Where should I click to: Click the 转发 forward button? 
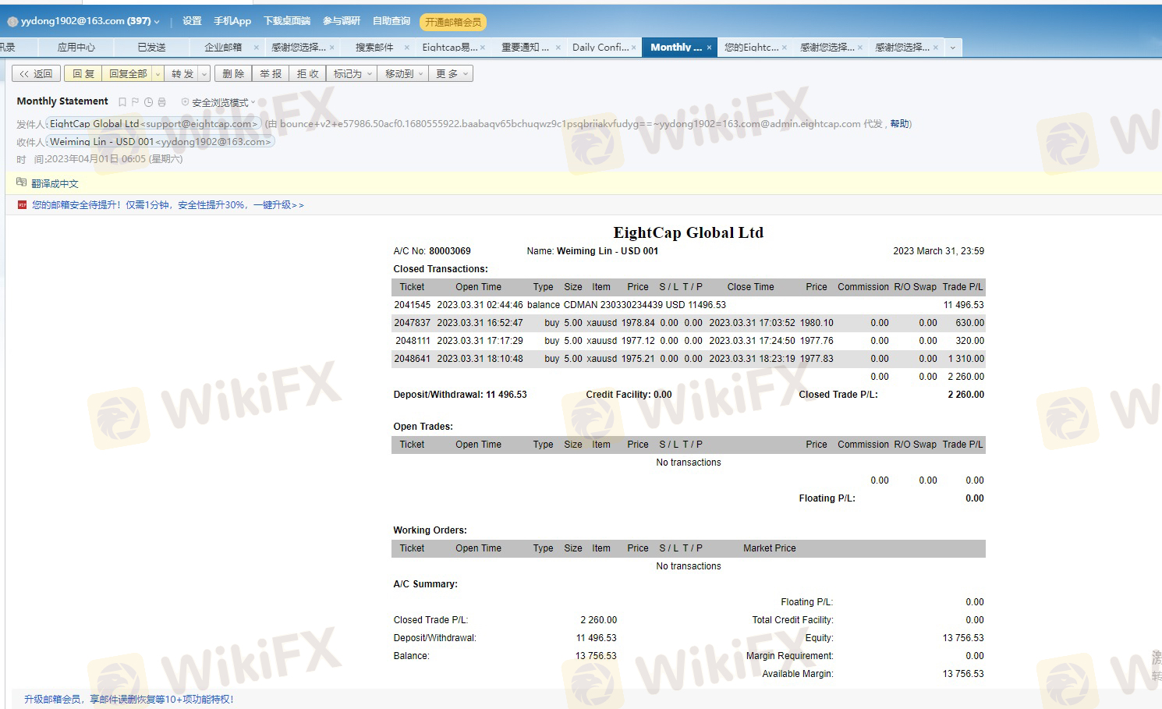pos(182,74)
